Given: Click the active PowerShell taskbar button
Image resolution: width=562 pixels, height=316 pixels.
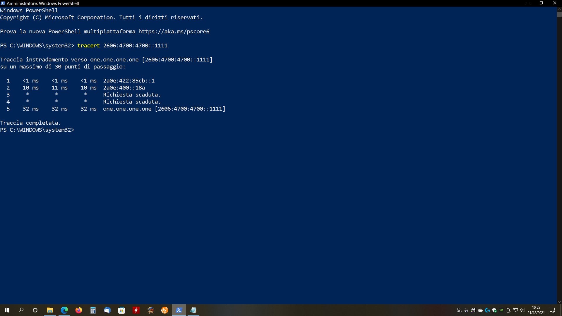Looking at the screenshot, I should pyautogui.click(x=179, y=310).
